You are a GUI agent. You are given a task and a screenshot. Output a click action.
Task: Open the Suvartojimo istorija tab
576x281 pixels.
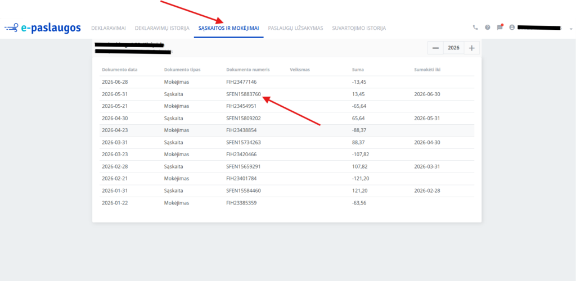pos(359,28)
